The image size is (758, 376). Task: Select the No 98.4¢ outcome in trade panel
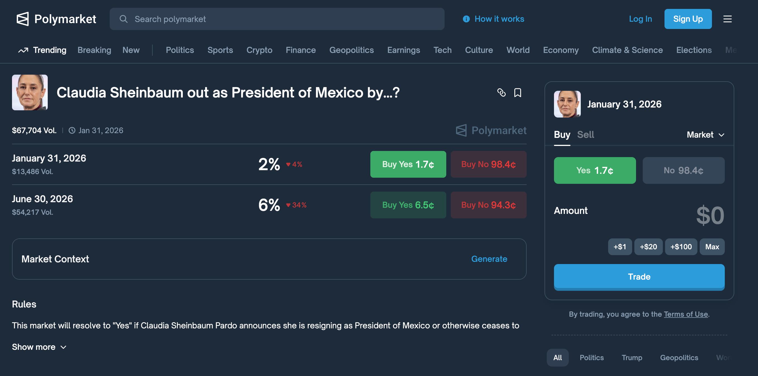point(683,170)
